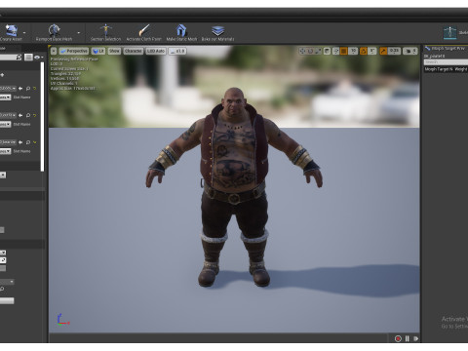Screen dimensions: 468x351
Task: Click the second material slot's use-selected arrow
Action: (20, 115)
